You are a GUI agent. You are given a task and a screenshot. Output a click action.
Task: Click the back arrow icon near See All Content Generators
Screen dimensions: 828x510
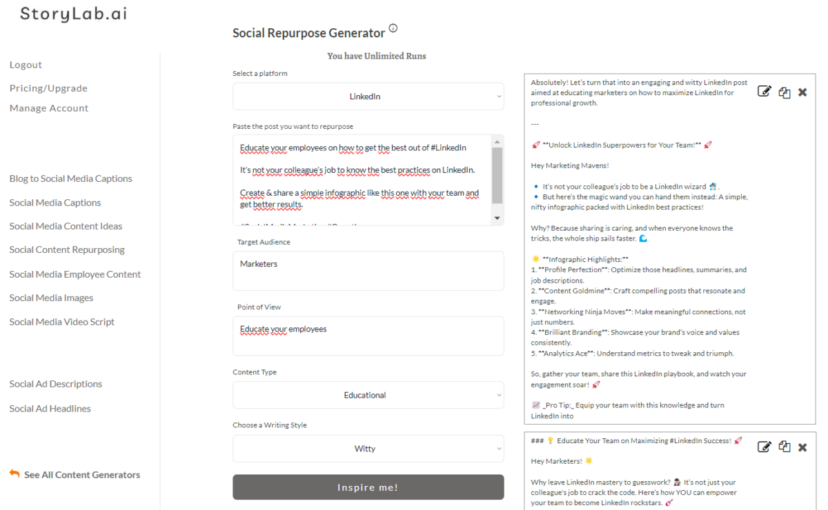[14, 474]
